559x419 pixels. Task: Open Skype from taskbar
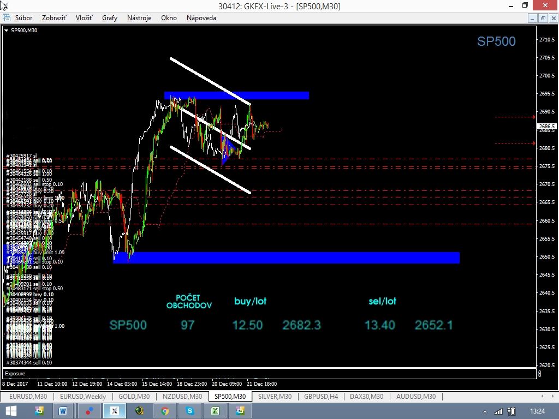click(x=189, y=411)
